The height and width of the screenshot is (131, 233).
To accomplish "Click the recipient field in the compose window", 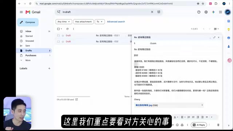I will tap(177, 43).
